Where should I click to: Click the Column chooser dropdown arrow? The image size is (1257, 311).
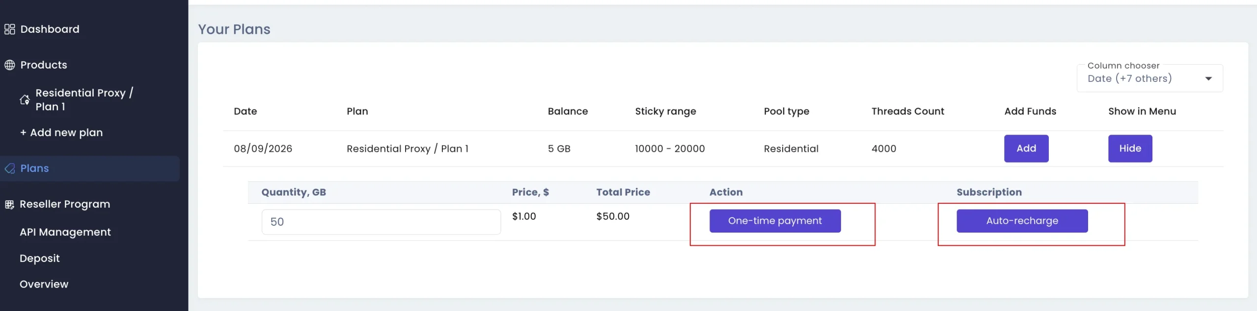(1208, 79)
